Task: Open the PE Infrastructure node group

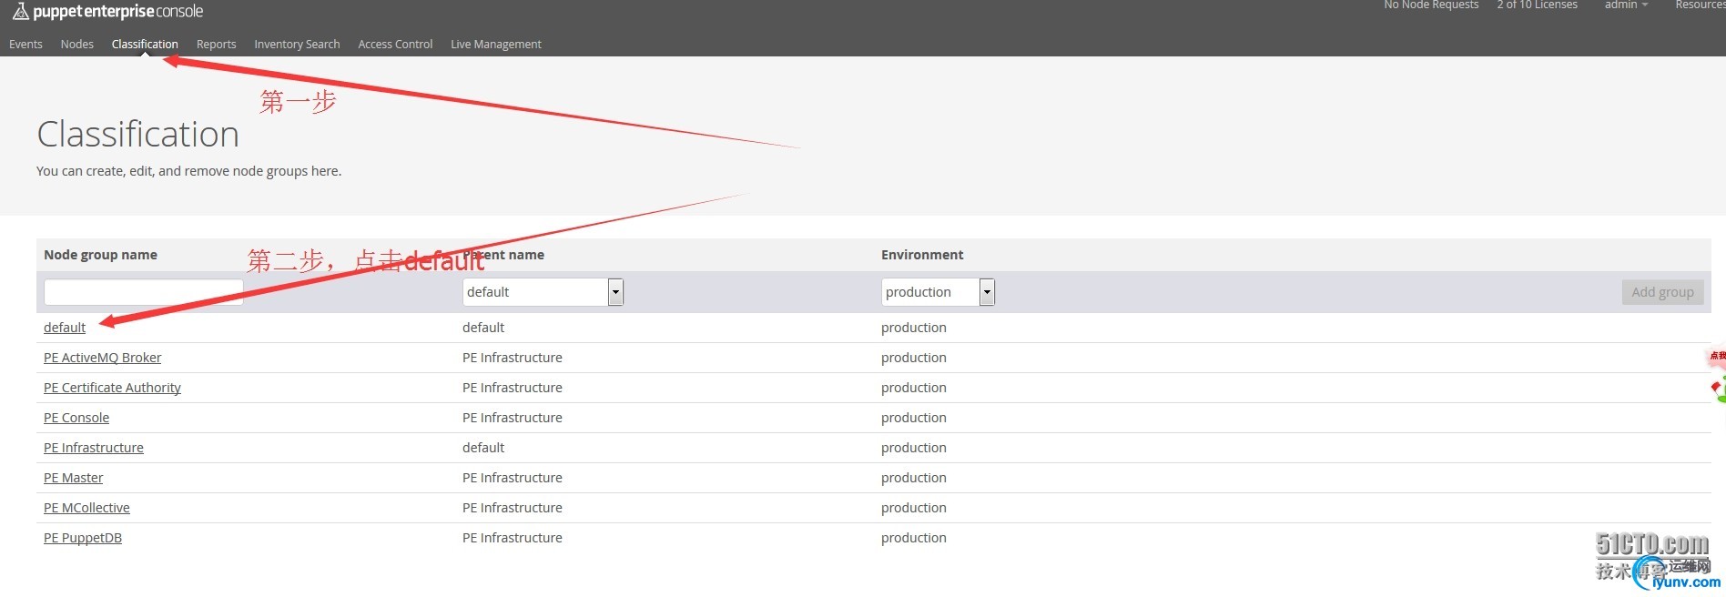Action: point(94,448)
